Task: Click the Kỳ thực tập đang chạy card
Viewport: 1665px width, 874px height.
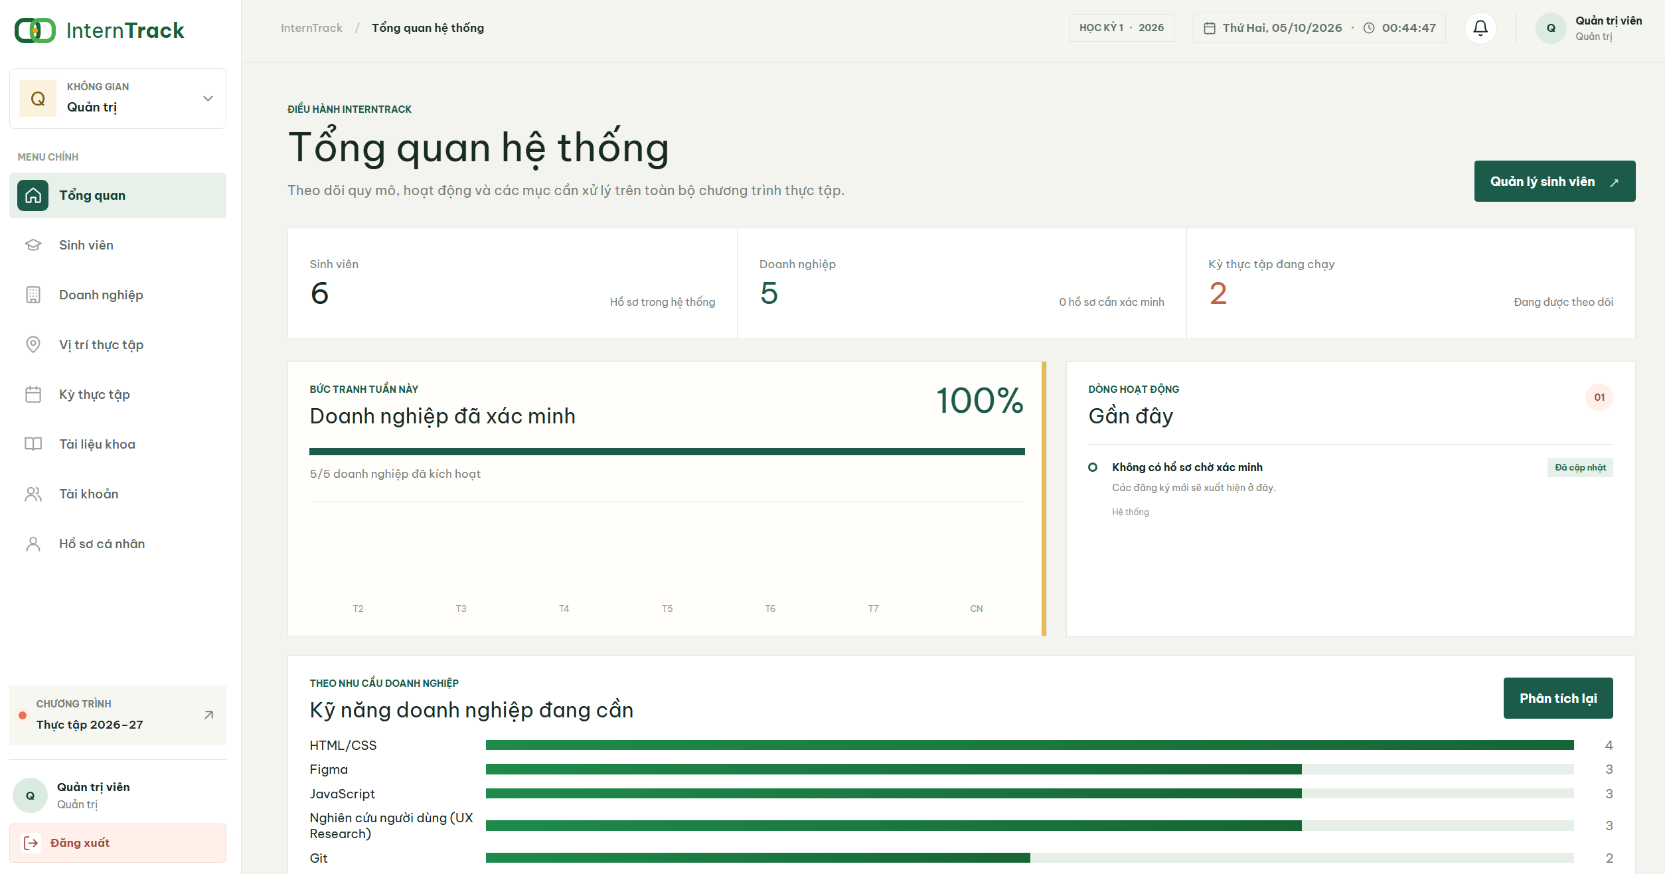Action: tap(1411, 283)
